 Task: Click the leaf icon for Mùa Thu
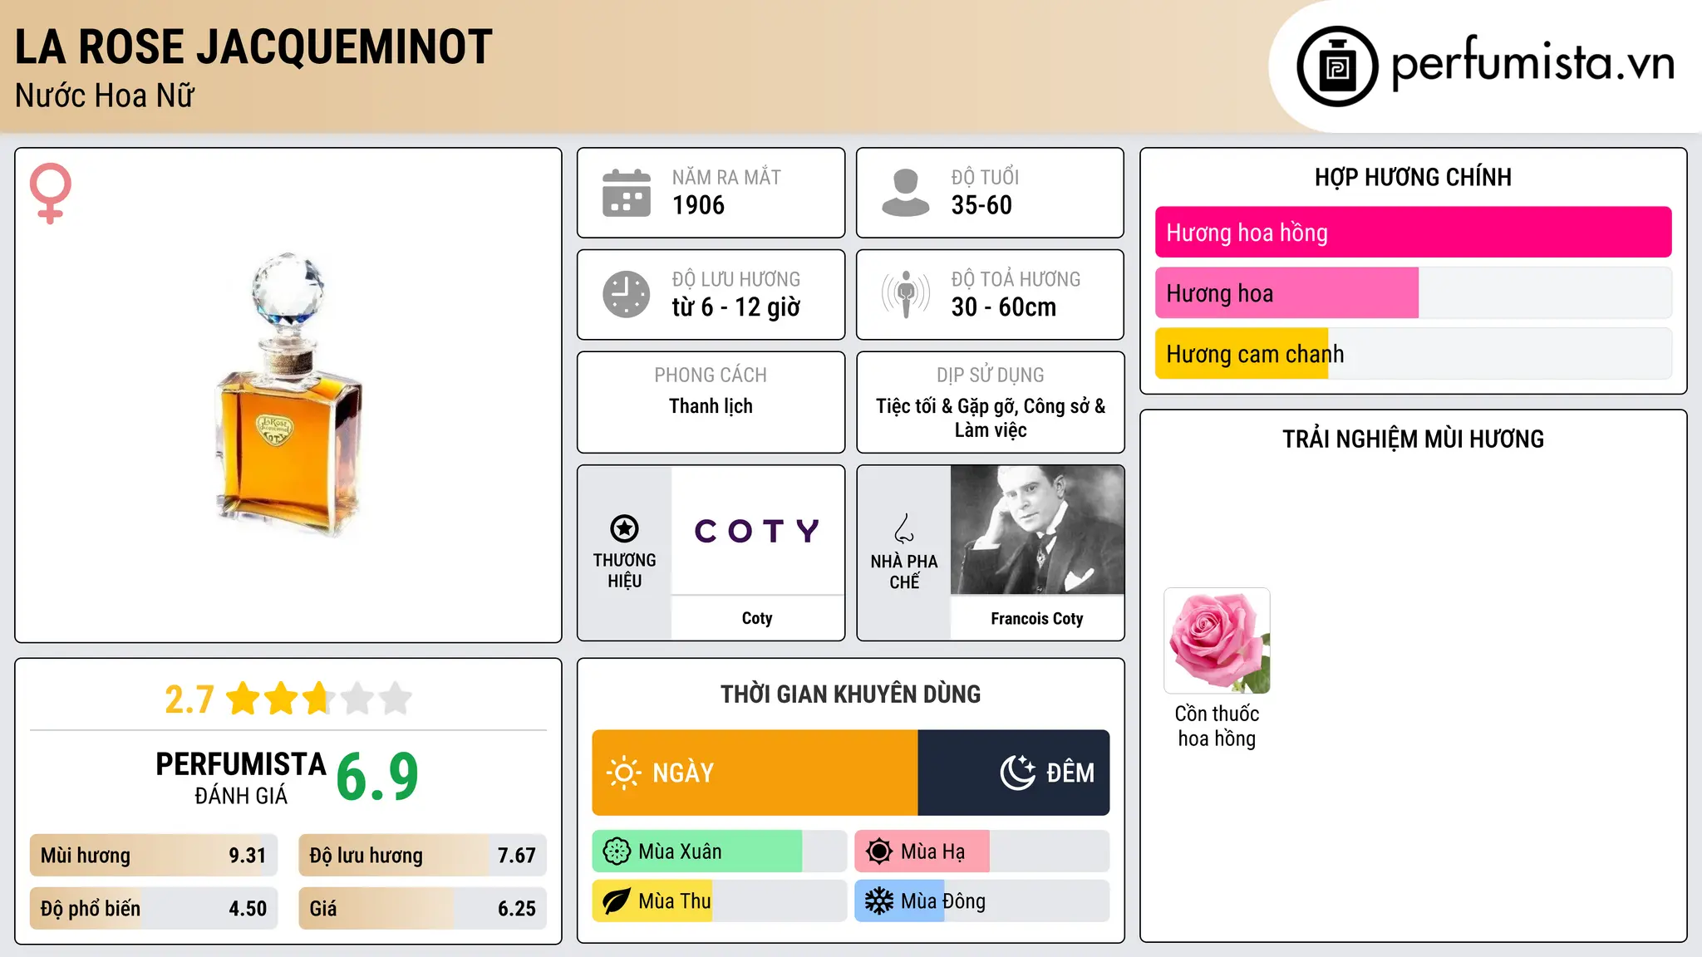617,901
